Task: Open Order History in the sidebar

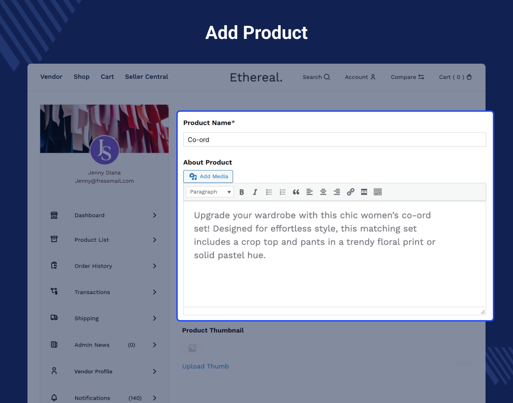Action: pos(93,266)
